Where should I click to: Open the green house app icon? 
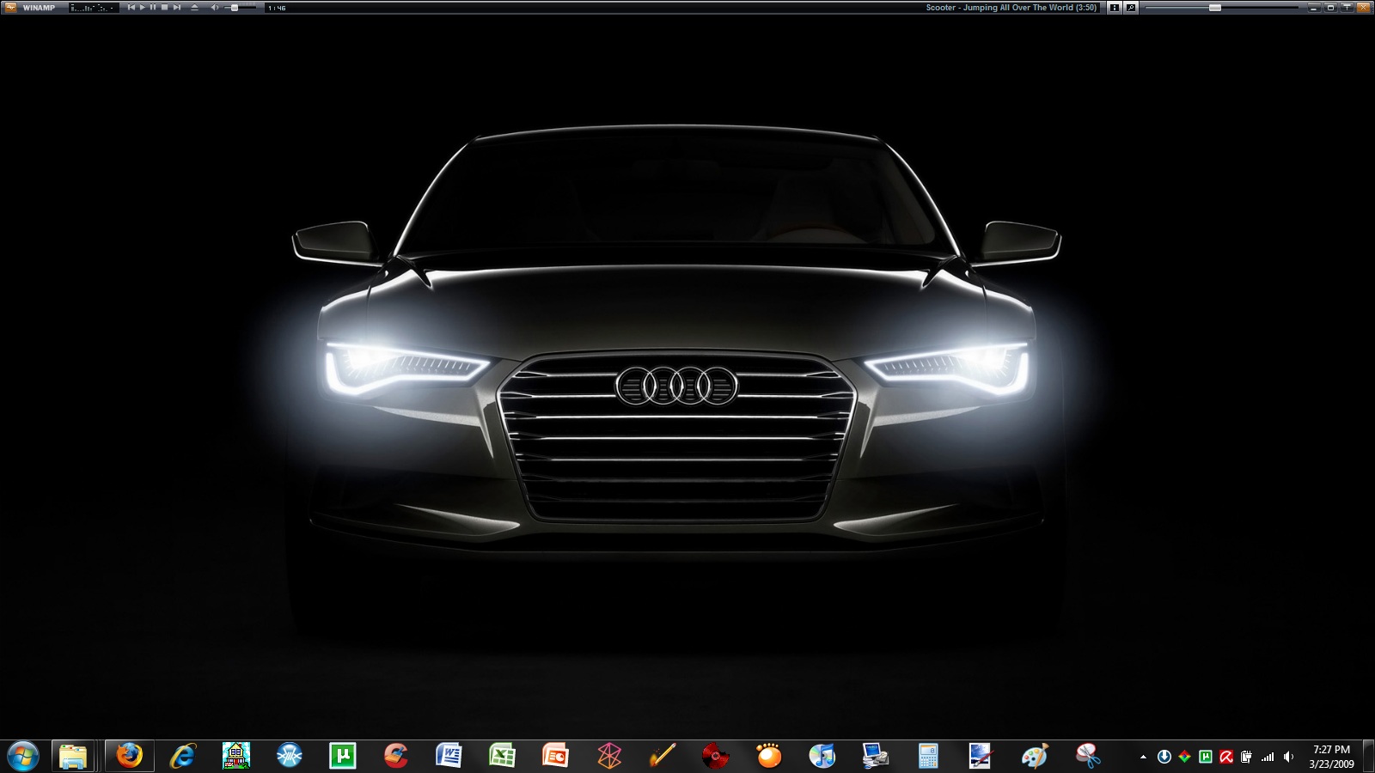[x=235, y=756]
